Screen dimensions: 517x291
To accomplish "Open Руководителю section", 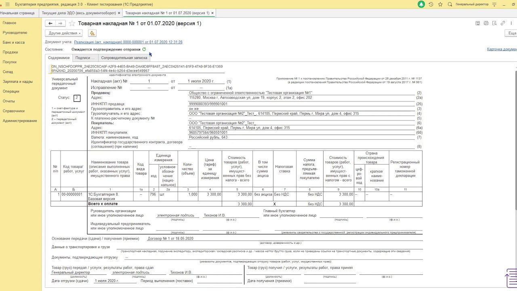I will click(15, 32).
